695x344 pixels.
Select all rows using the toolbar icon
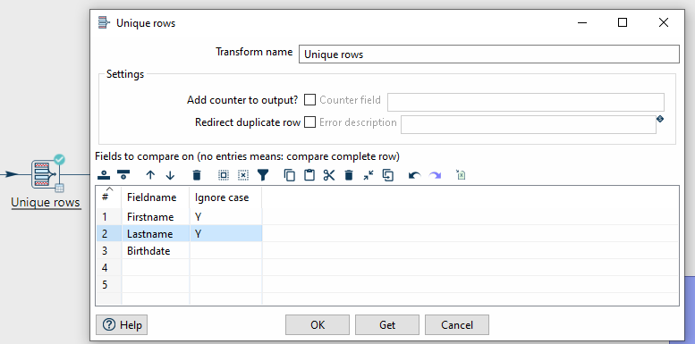coord(224,175)
